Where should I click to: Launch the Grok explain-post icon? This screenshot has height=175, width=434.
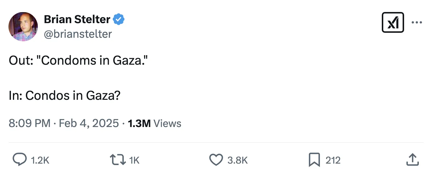(x=393, y=22)
